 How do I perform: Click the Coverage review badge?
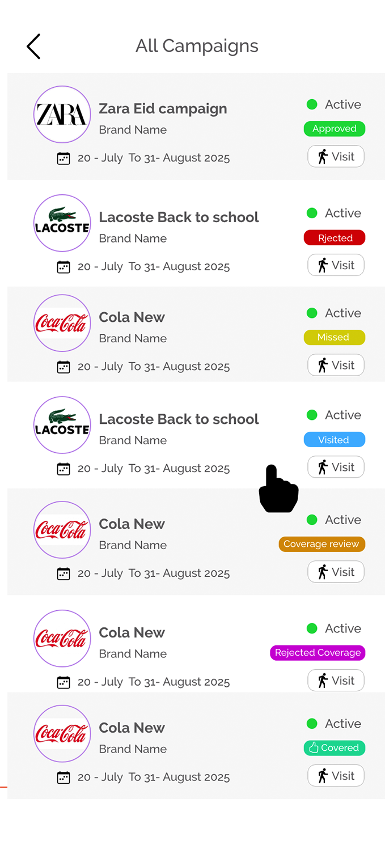pyautogui.click(x=321, y=544)
